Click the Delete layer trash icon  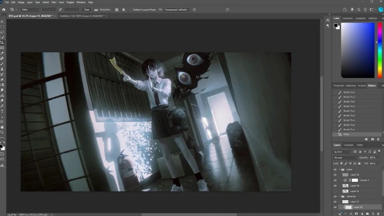click(x=378, y=214)
